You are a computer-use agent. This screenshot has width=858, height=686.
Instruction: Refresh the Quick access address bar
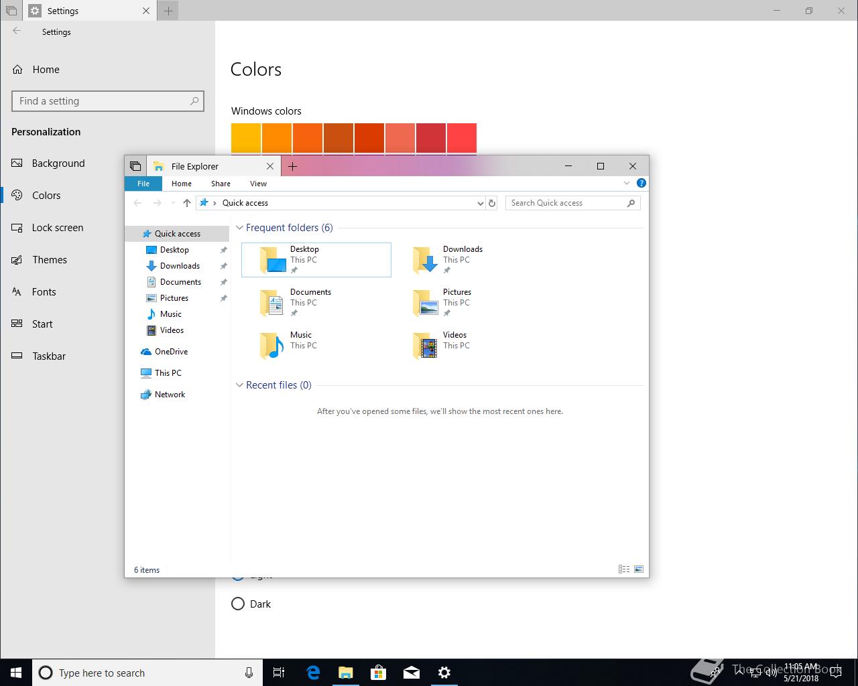coord(492,203)
